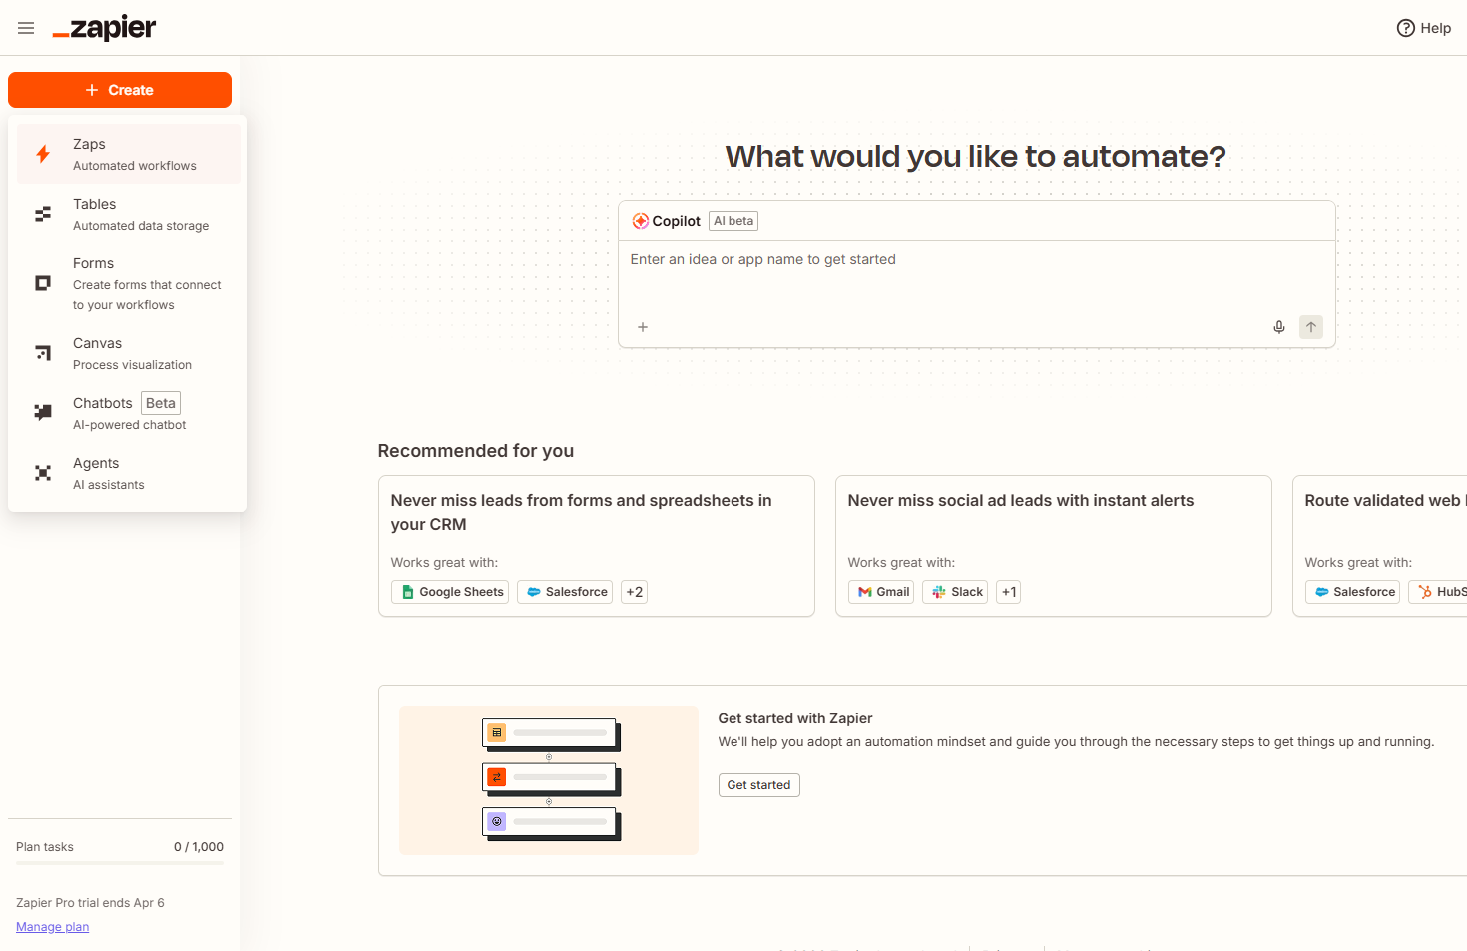The image size is (1467, 951).
Task: Open the orange Create button
Action: coord(120,90)
